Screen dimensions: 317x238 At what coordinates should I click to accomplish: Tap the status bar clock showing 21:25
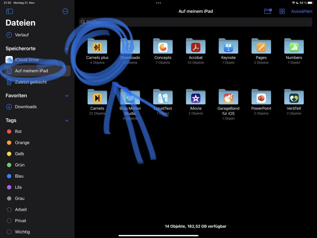(x=7, y=2)
